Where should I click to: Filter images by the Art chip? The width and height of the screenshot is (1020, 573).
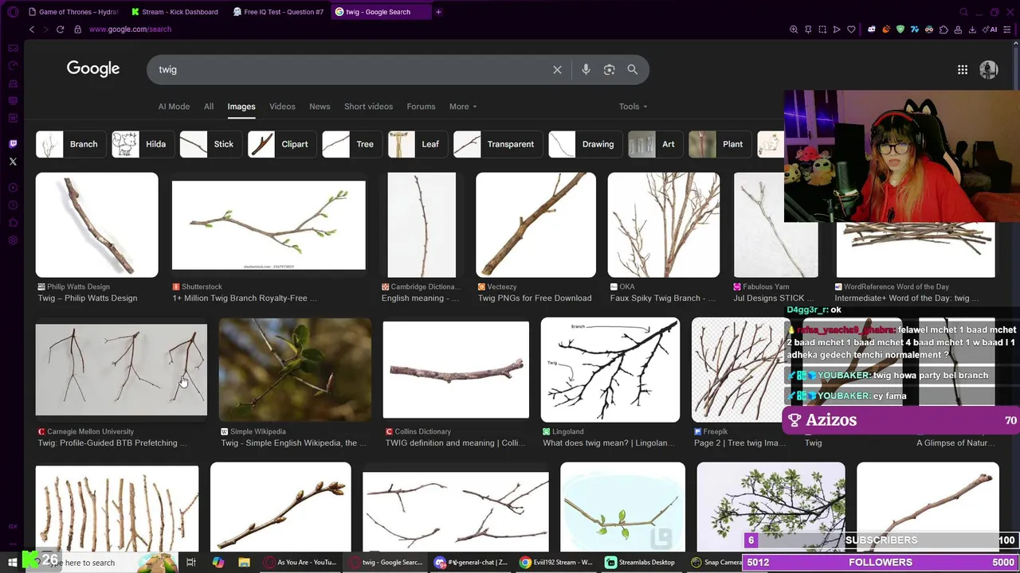pyautogui.click(x=655, y=144)
